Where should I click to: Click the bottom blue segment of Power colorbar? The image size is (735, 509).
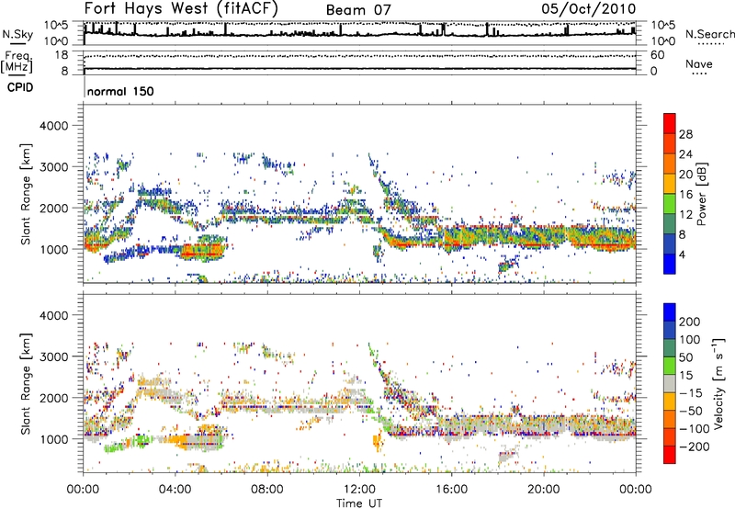(x=670, y=264)
